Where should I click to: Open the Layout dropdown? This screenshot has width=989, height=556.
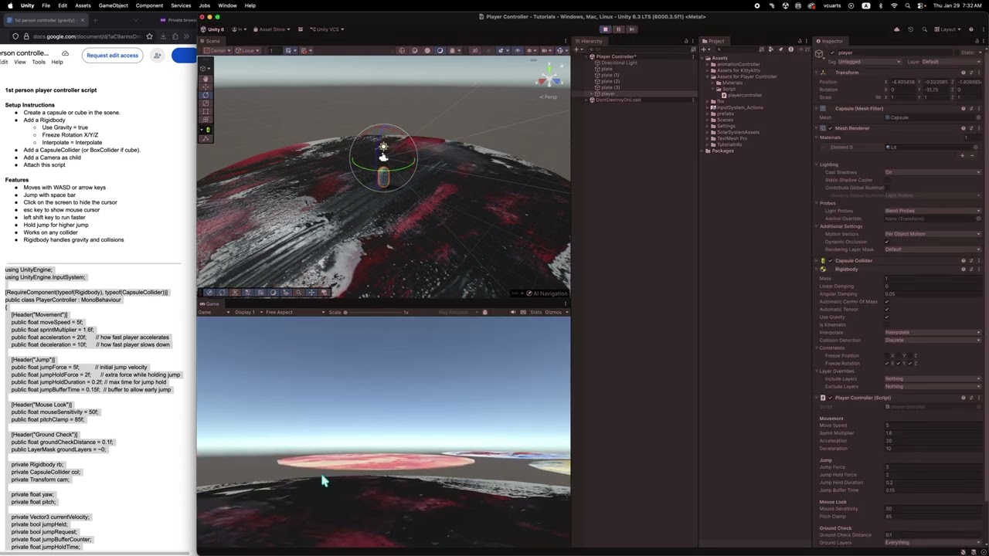click(949, 29)
